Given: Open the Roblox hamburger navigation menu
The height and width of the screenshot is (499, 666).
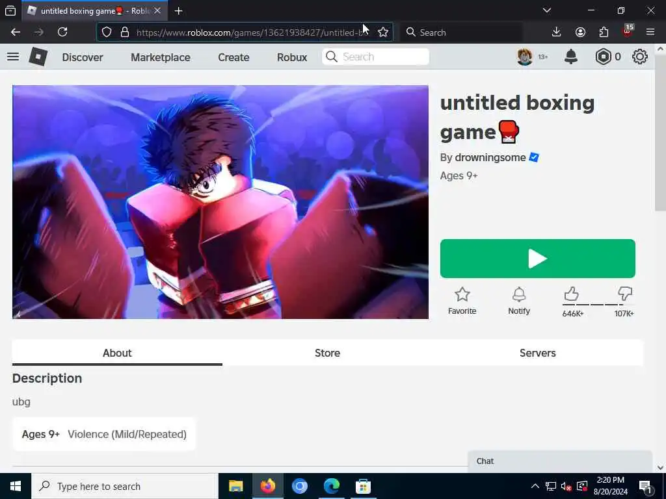Looking at the screenshot, I should [x=13, y=57].
